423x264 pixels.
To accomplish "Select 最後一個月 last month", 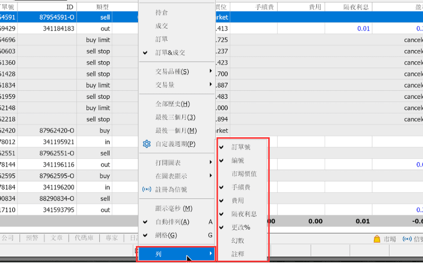I will [176, 130].
